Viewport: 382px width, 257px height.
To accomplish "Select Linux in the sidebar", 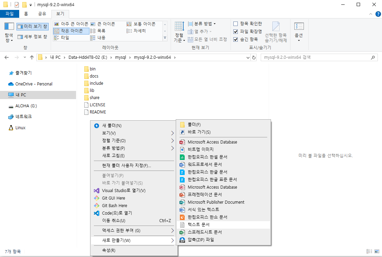I will point(20,128).
